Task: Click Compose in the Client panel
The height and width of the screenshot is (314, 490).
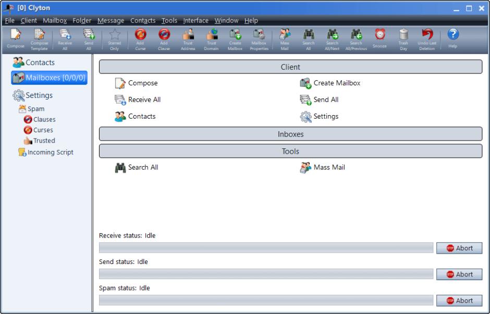Action: coord(136,83)
